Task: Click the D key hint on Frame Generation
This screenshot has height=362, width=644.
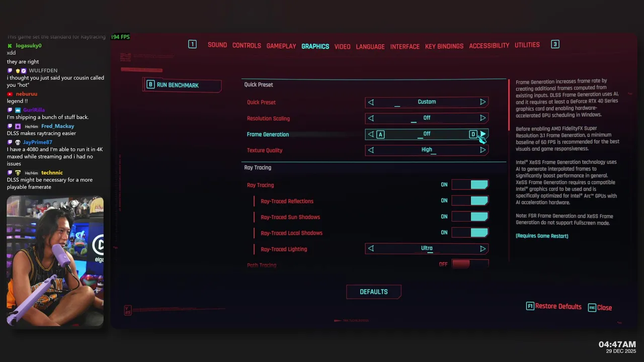Action: pyautogui.click(x=473, y=134)
